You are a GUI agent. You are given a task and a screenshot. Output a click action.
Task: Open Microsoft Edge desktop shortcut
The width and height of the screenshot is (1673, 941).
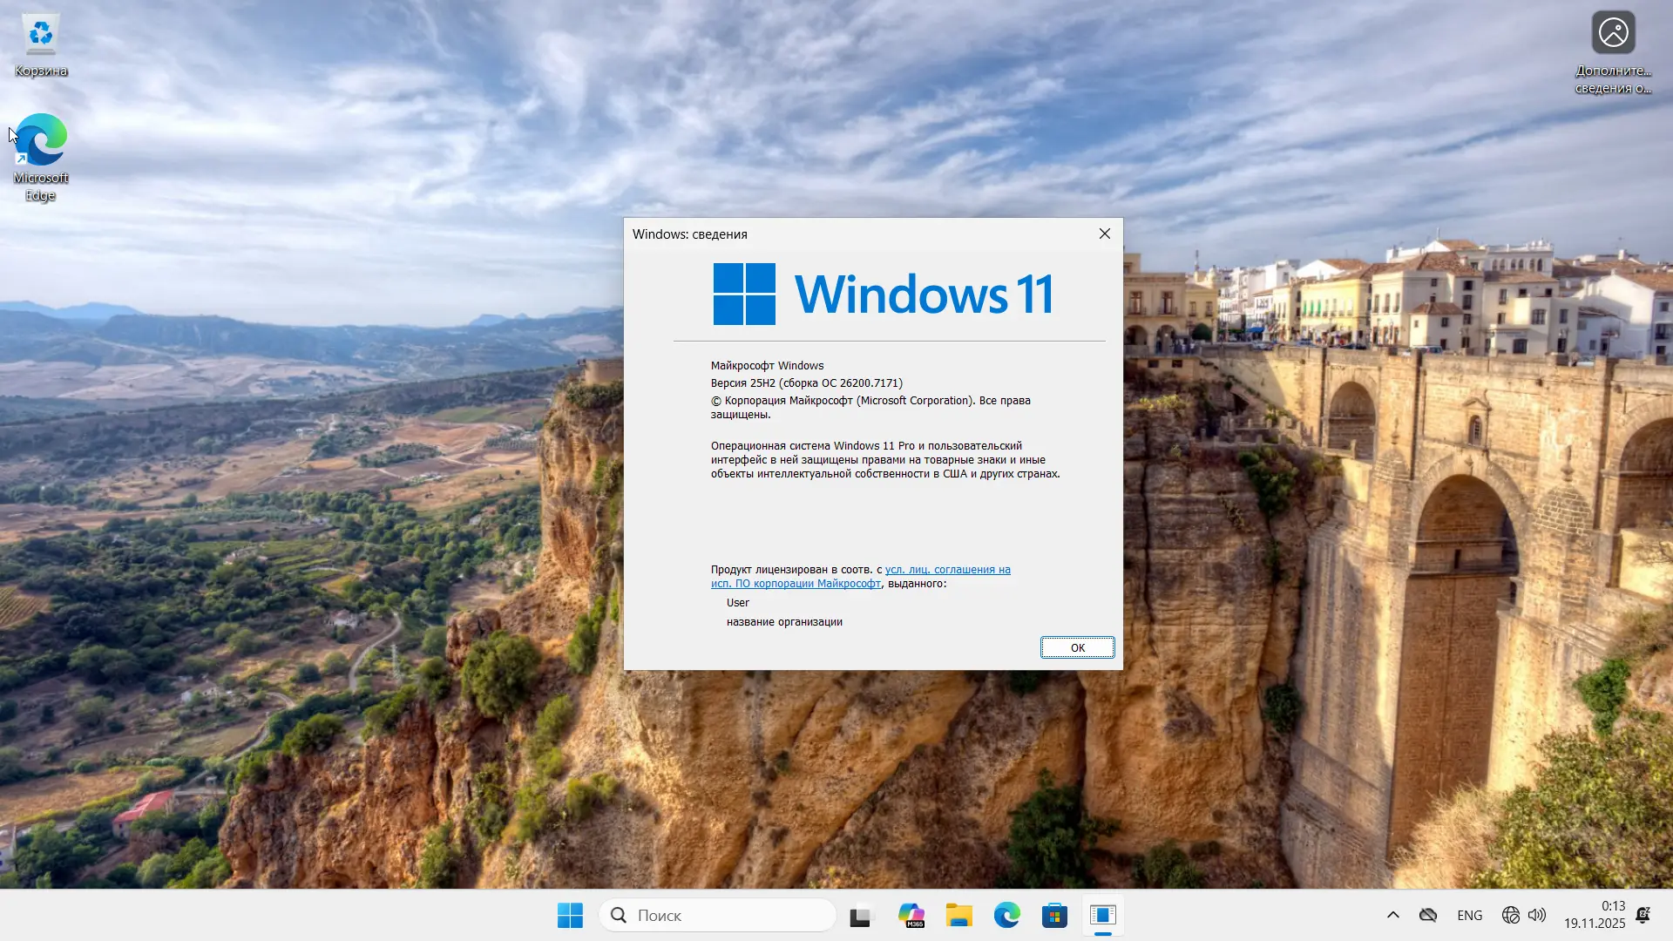tap(41, 157)
